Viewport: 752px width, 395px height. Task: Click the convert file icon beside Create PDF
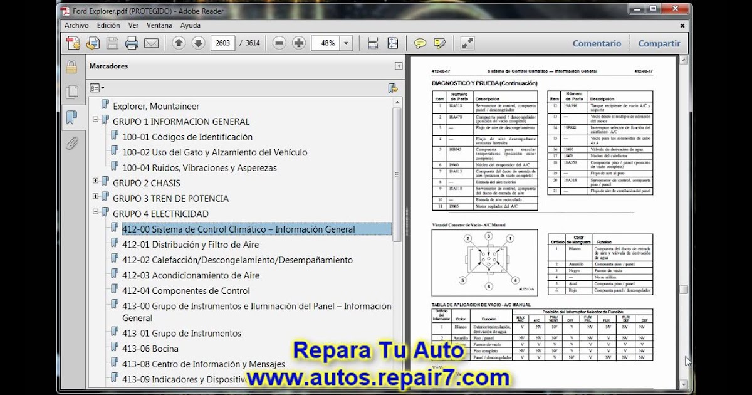[93, 43]
